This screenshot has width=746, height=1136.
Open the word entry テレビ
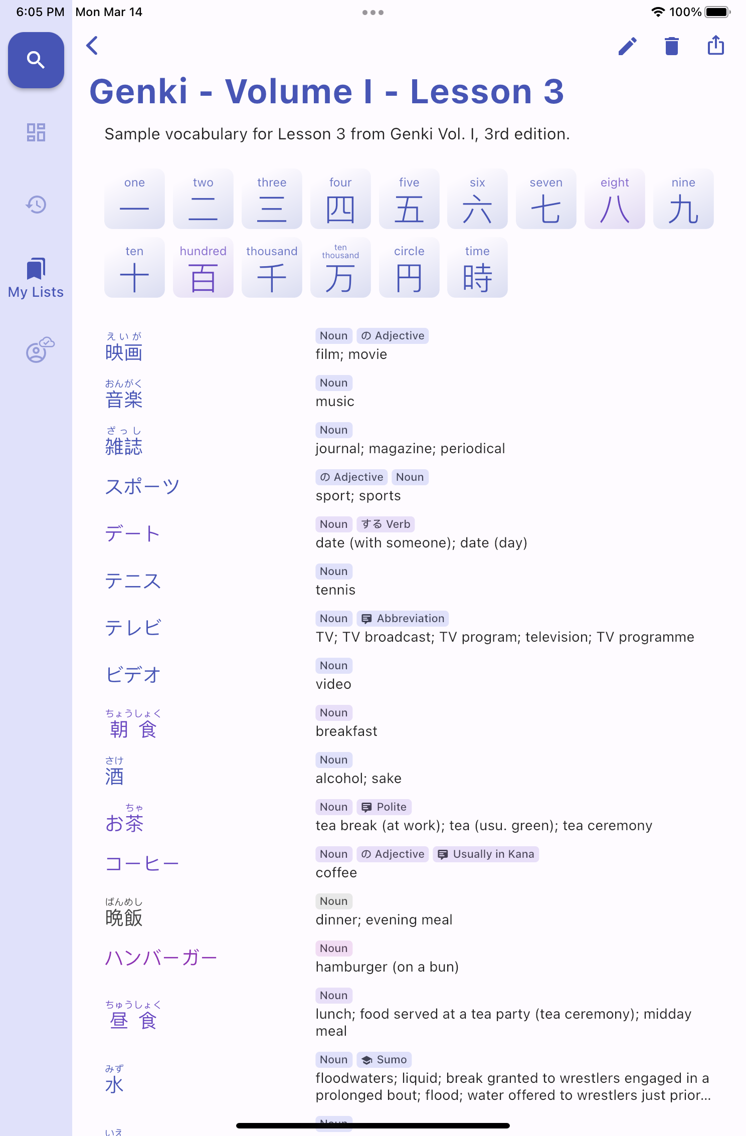(x=133, y=628)
